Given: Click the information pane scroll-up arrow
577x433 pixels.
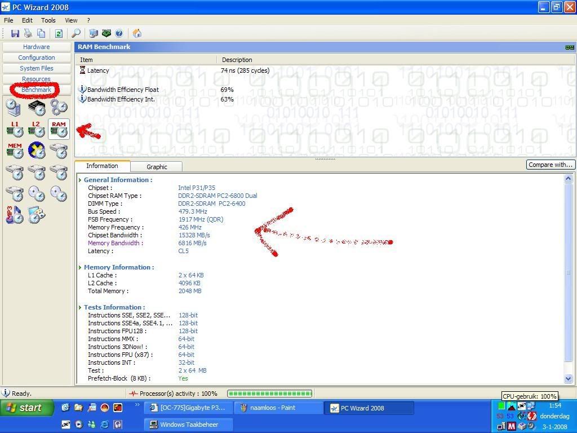Looking at the screenshot, I should [568, 179].
